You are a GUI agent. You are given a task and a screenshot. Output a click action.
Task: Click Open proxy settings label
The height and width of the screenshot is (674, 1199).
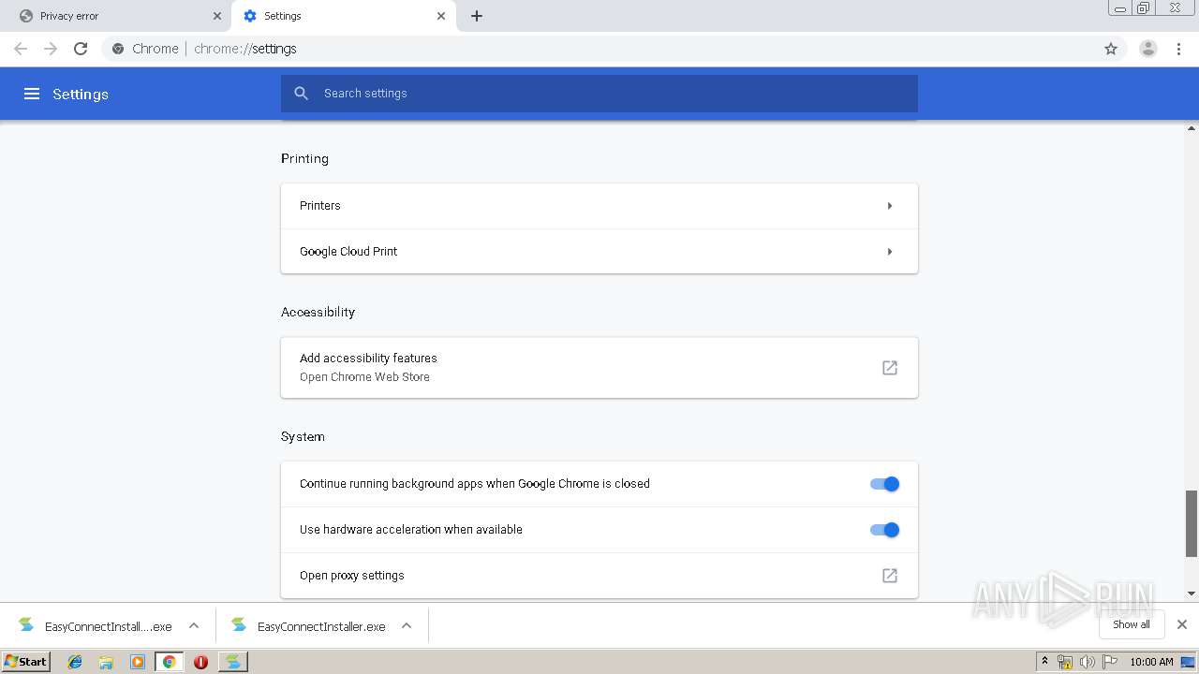(352, 576)
